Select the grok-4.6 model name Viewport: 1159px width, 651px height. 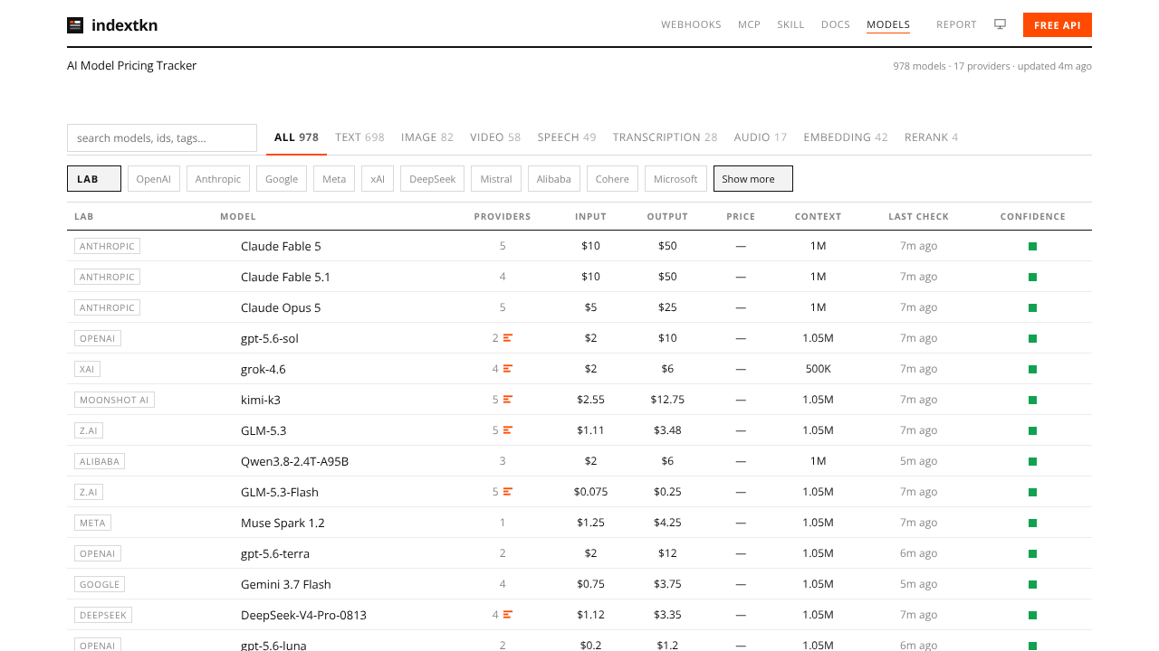263,369
